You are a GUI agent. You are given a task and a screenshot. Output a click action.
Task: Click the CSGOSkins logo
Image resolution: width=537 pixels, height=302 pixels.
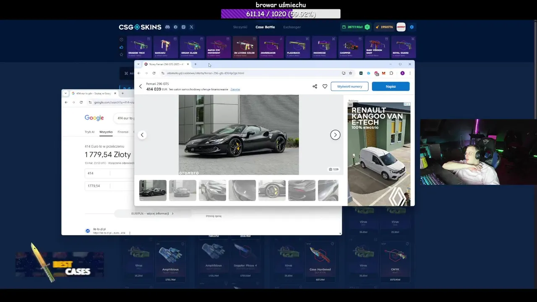point(140,27)
